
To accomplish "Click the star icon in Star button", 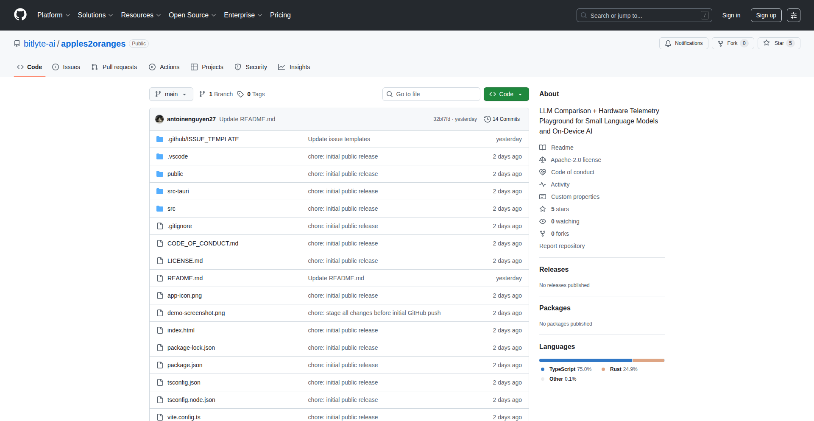I will tap(767, 43).
